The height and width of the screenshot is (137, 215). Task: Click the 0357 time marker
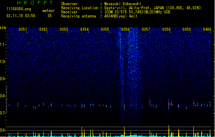pyautogui.click(x=146, y=29)
